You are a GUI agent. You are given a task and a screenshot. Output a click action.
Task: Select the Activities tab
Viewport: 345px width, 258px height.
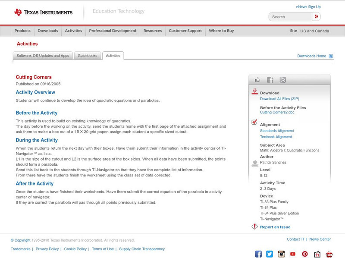(x=113, y=56)
